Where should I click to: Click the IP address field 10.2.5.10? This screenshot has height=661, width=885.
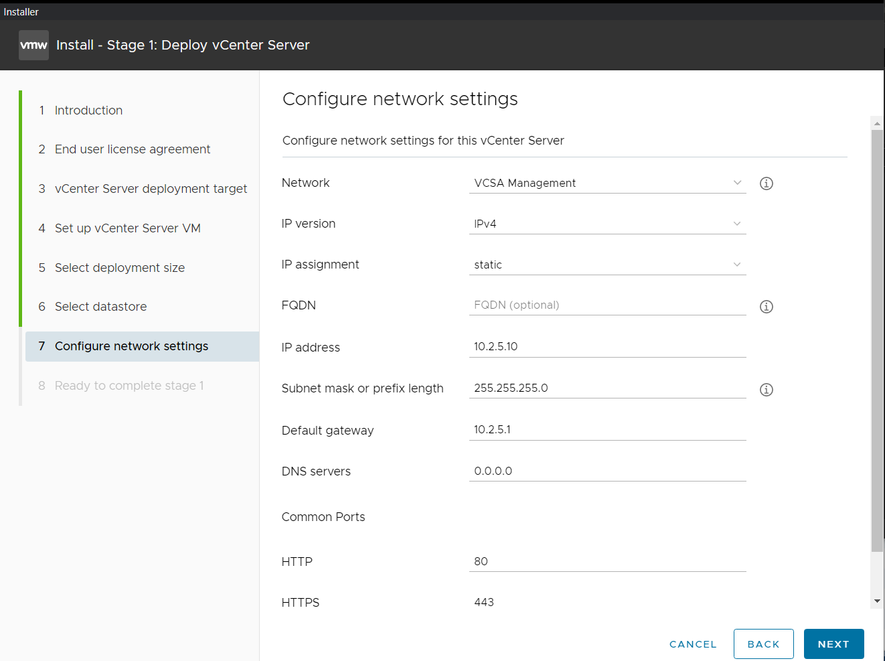click(x=607, y=346)
